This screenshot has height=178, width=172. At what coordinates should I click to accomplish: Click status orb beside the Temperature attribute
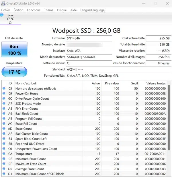click(x=4, y=154)
